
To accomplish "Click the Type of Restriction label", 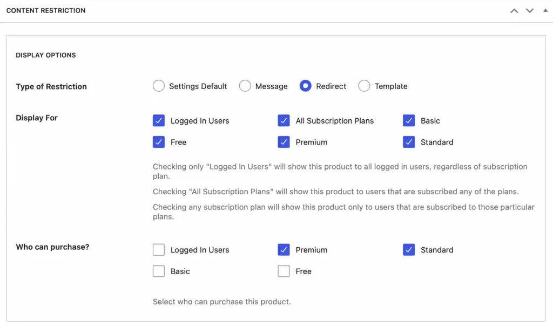I will [x=51, y=86].
